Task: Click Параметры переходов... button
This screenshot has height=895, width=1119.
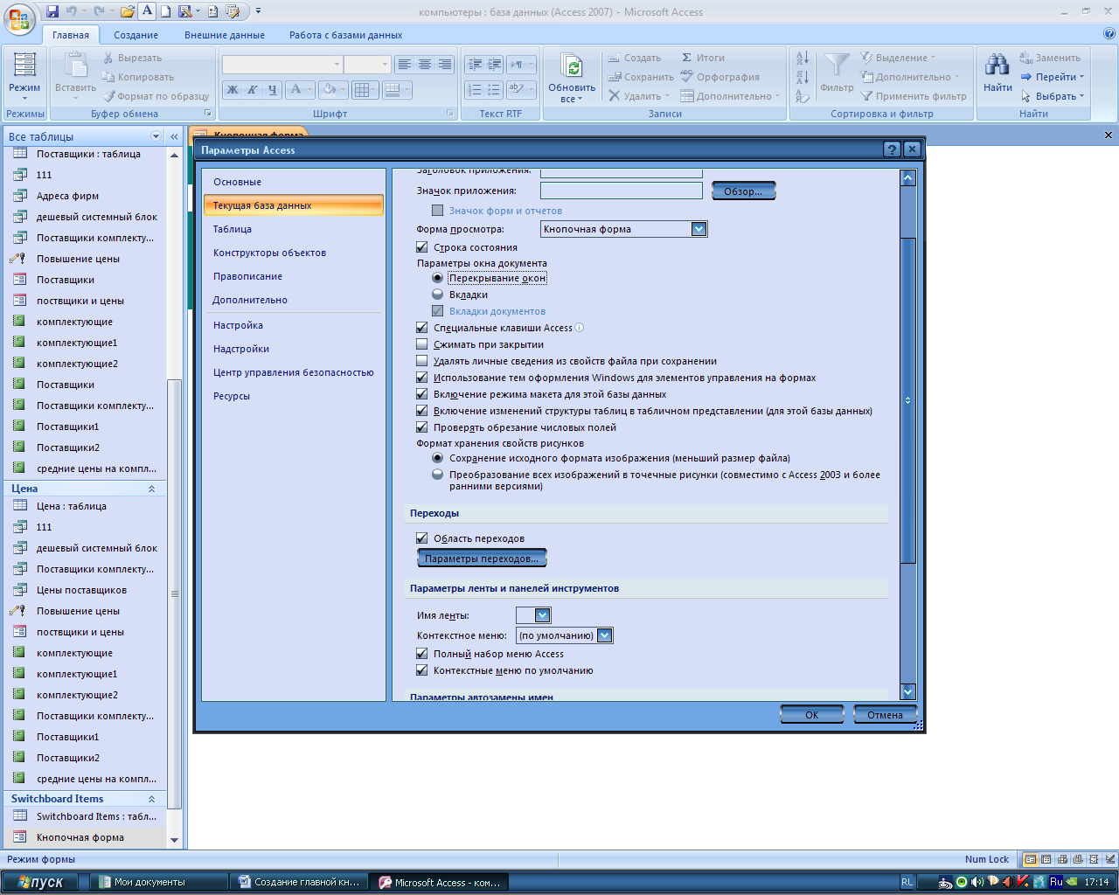Action: 482,559
